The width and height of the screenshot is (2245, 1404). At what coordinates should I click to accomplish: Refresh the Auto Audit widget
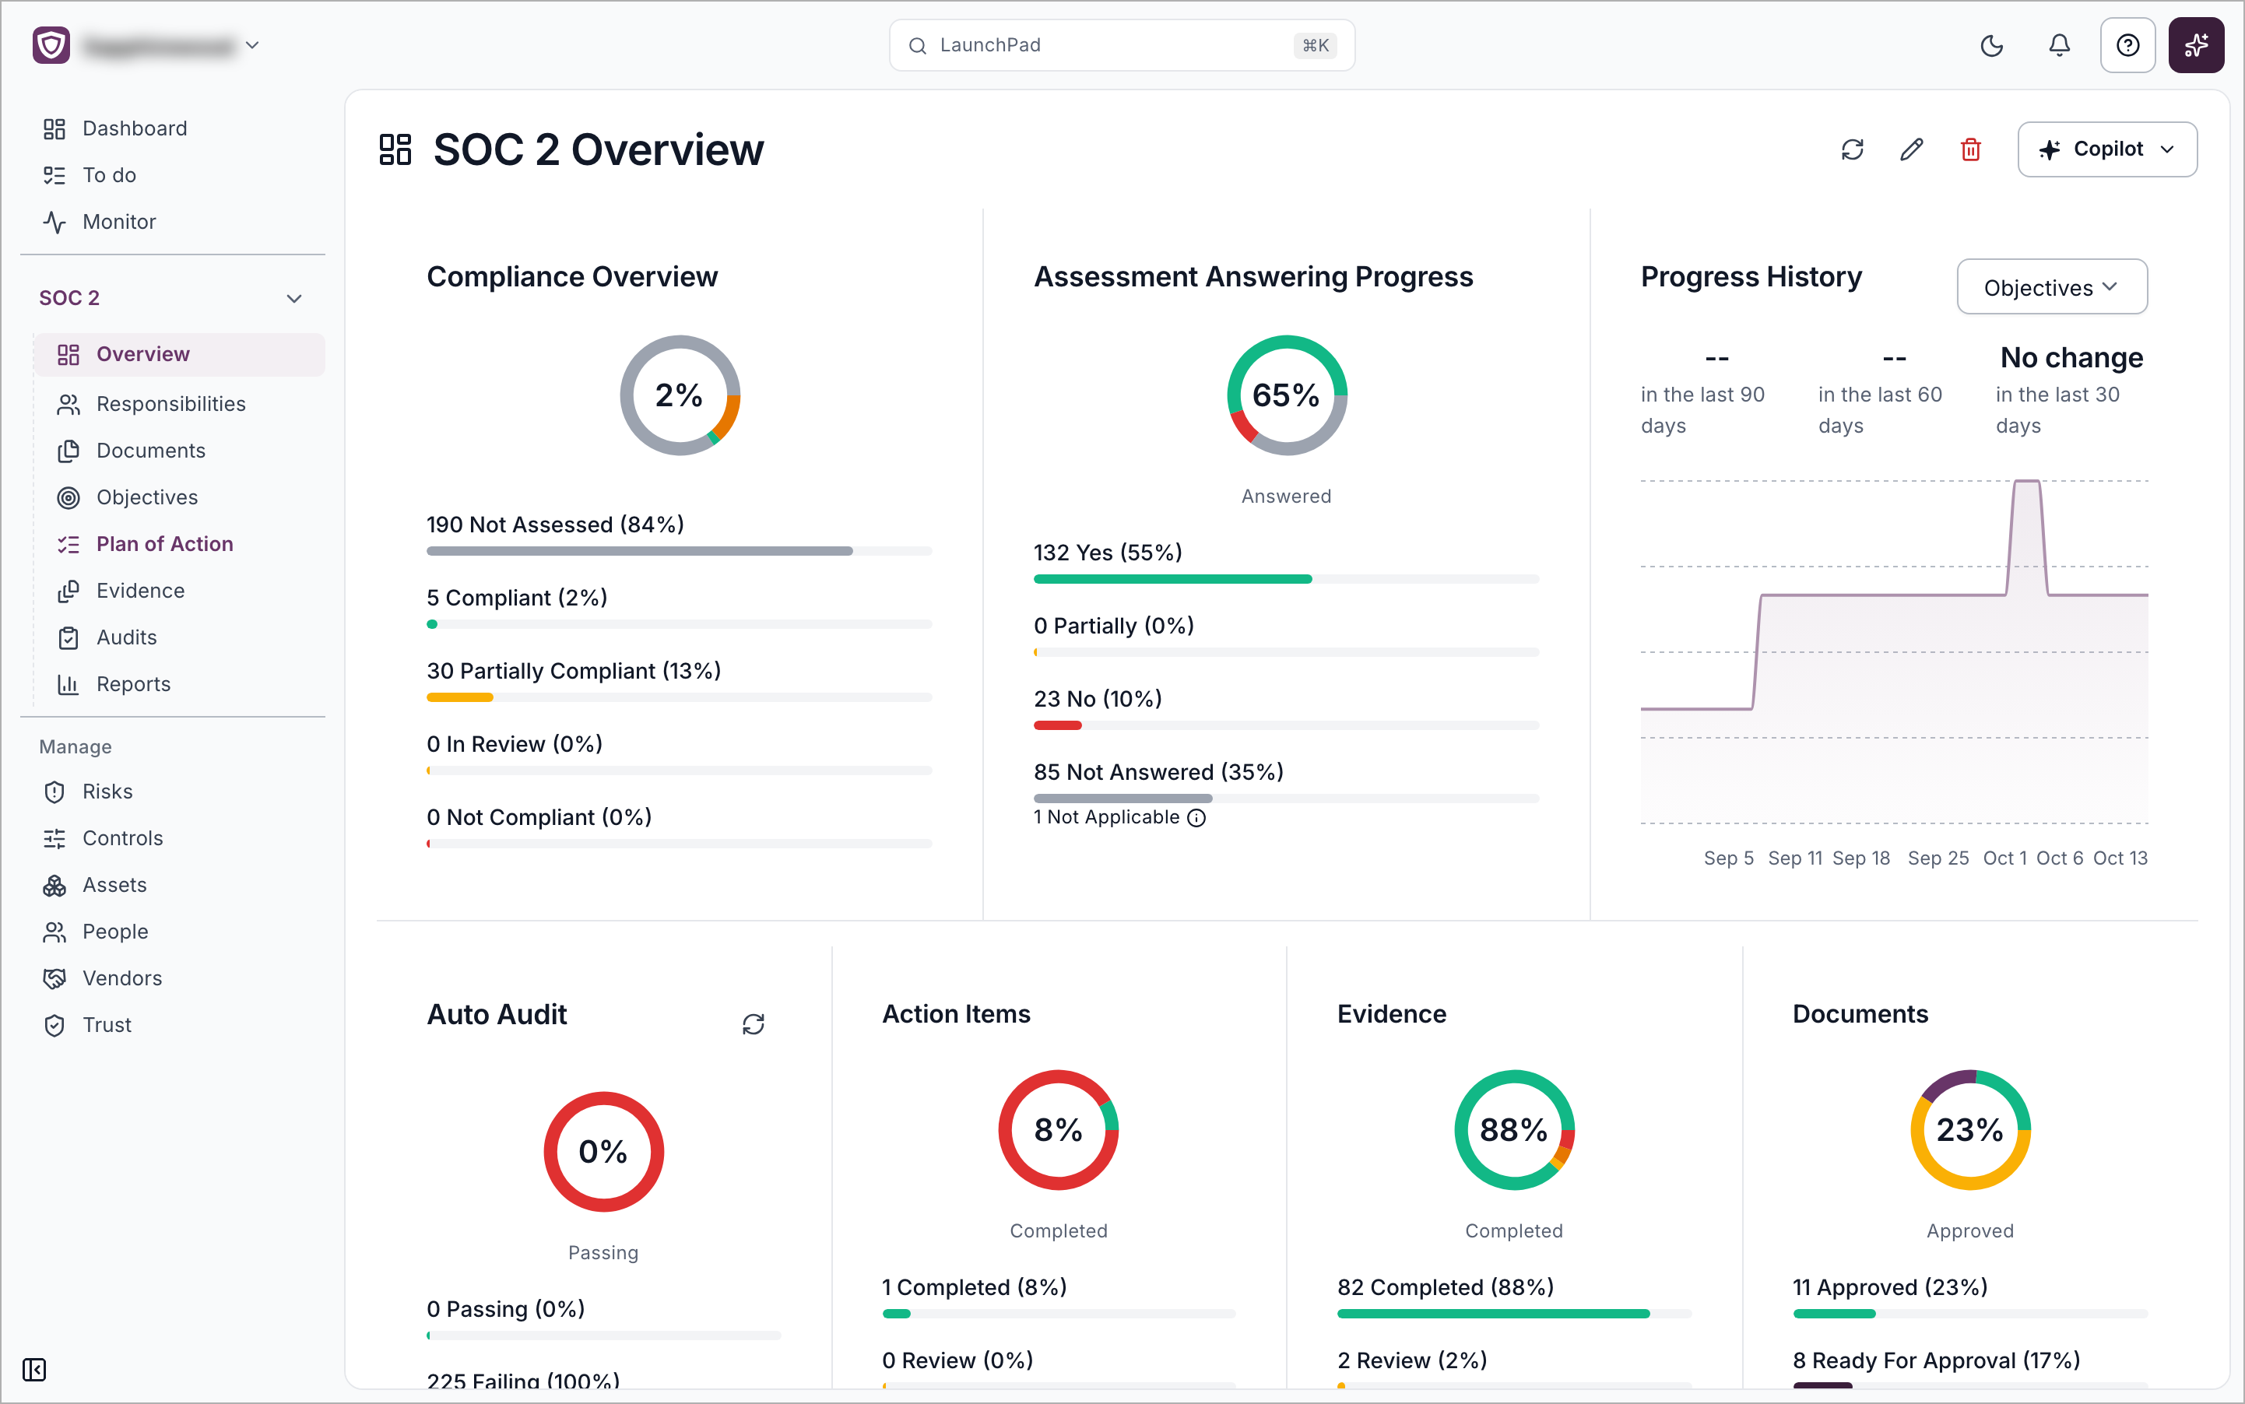click(x=754, y=1024)
